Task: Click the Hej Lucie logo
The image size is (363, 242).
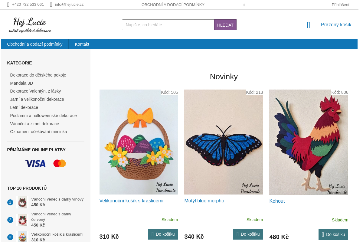Action: pos(30,25)
